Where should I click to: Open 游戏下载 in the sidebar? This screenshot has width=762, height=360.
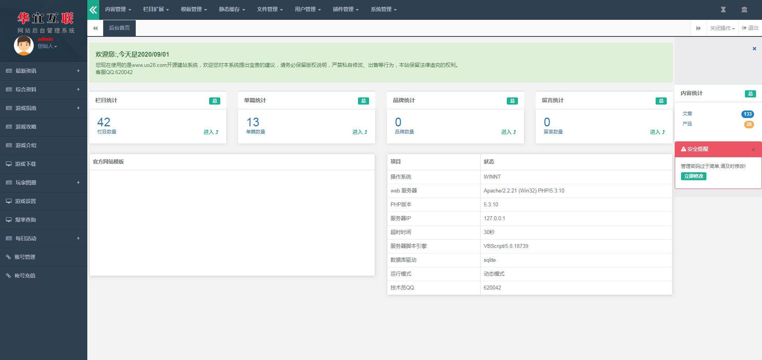point(44,164)
